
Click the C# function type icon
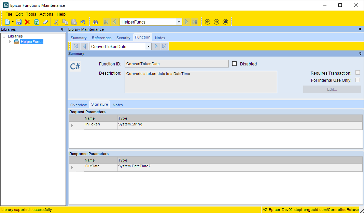[75, 66]
